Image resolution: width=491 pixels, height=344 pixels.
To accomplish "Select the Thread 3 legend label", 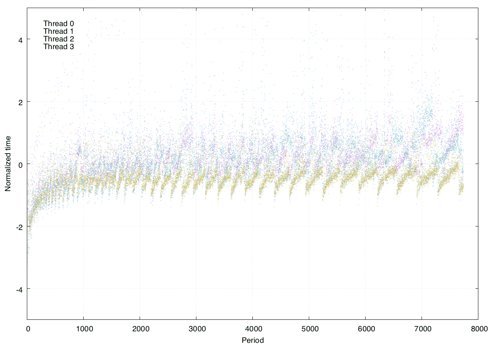I will 59,46.
